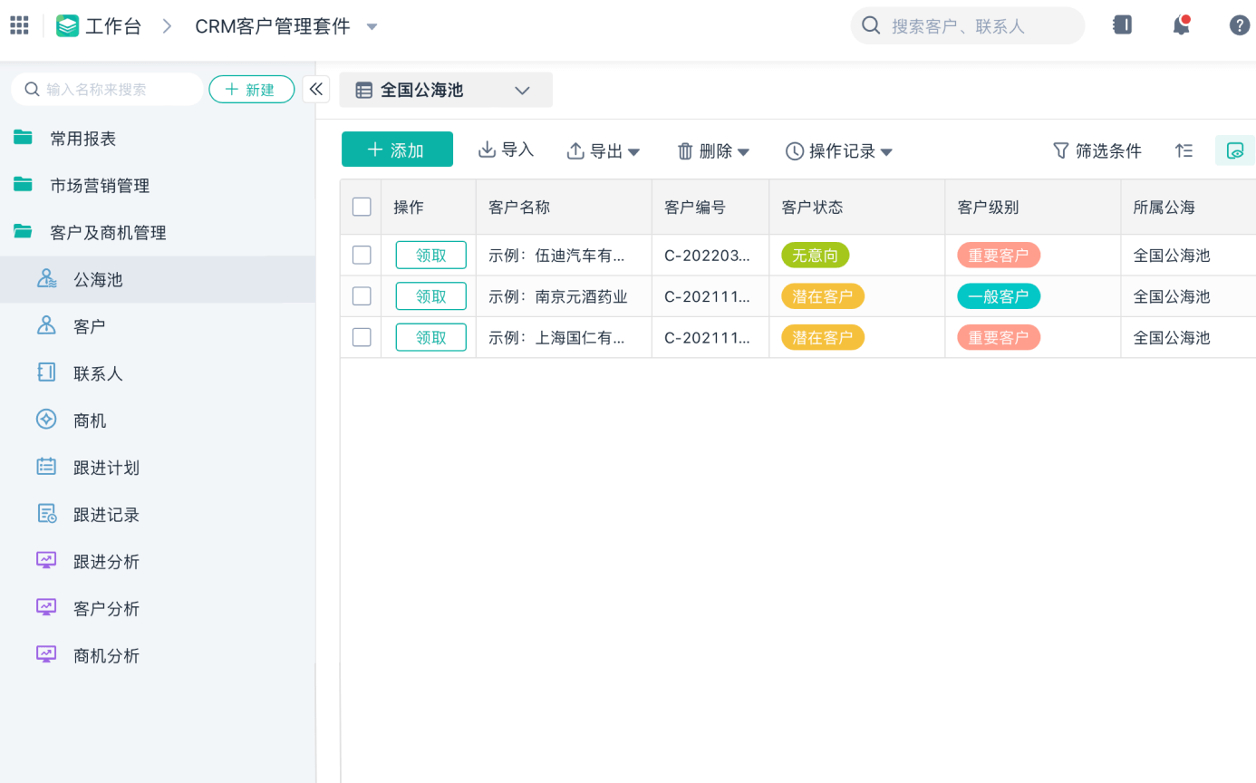Click the 工作台 breadcrumb link
The height and width of the screenshot is (783, 1256).
coord(113,26)
